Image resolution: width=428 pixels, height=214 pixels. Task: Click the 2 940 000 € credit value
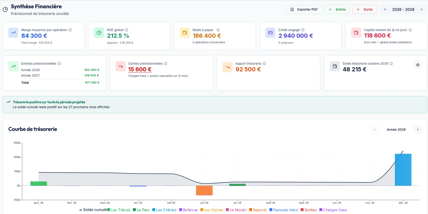pyautogui.click(x=296, y=36)
